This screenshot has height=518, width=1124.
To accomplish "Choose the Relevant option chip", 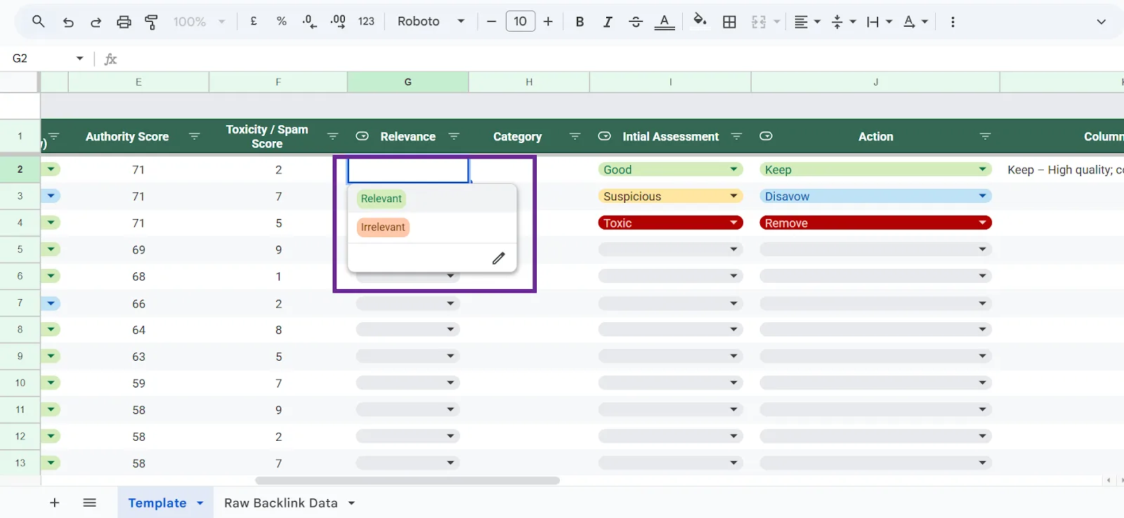I will point(381,199).
